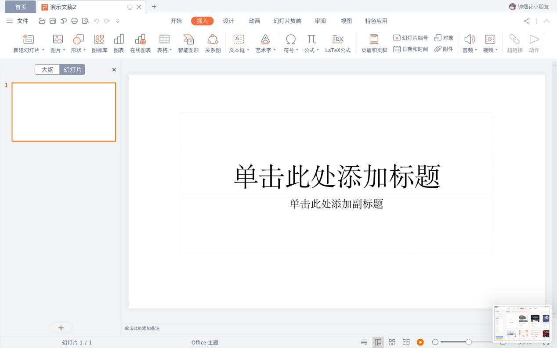This screenshot has height=348, width=557.
Task: Switch to the 设计 ribbon tab
Action: pos(228,21)
